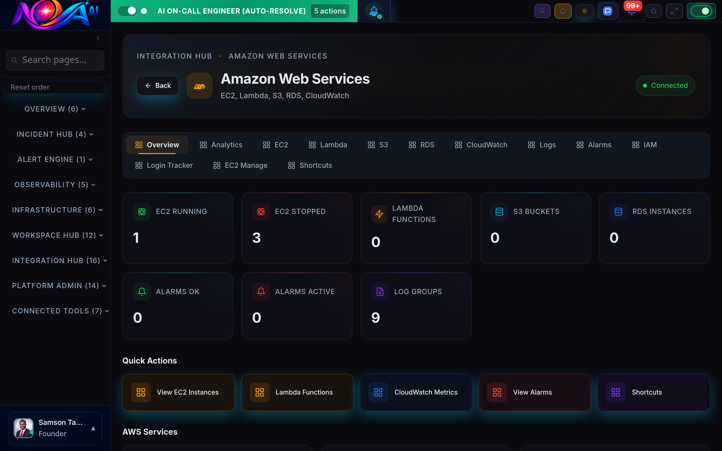Screen dimensions: 722x451
Task: Expand the Incident Hub section
Action: [55, 134]
